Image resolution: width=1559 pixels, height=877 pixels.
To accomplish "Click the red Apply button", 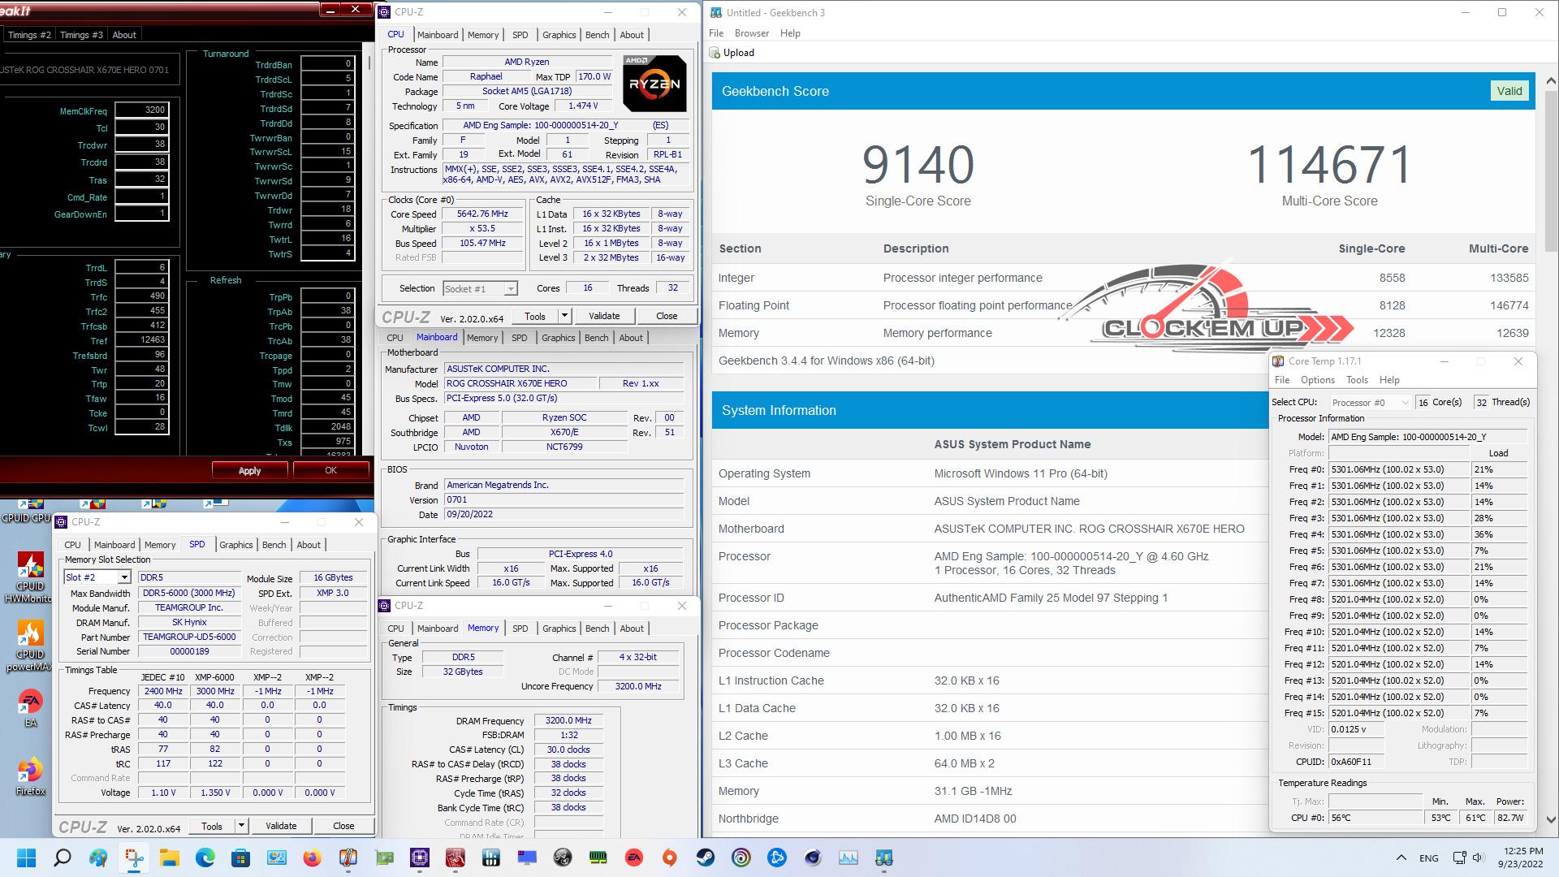I will click(x=249, y=470).
